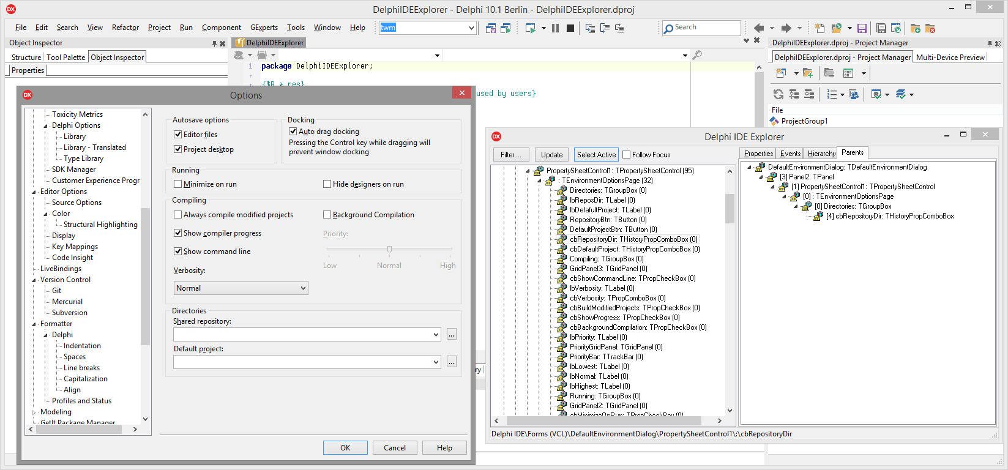
Task: Open the Shared repository combo box dropdown
Action: click(436, 335)
